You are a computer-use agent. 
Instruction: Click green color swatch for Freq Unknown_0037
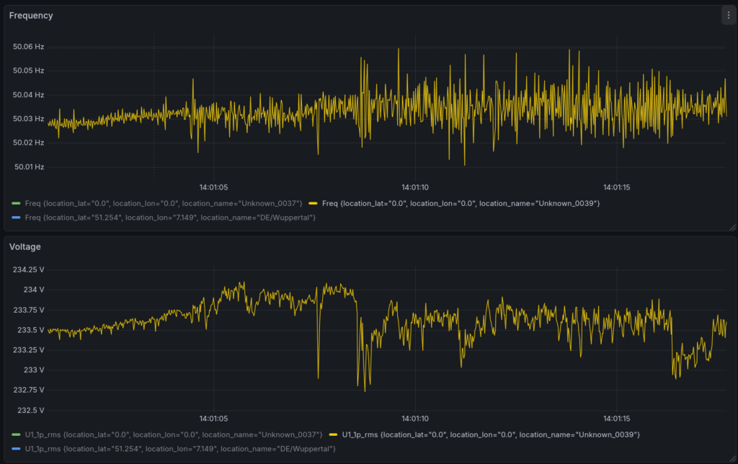(x=17, y=203)
